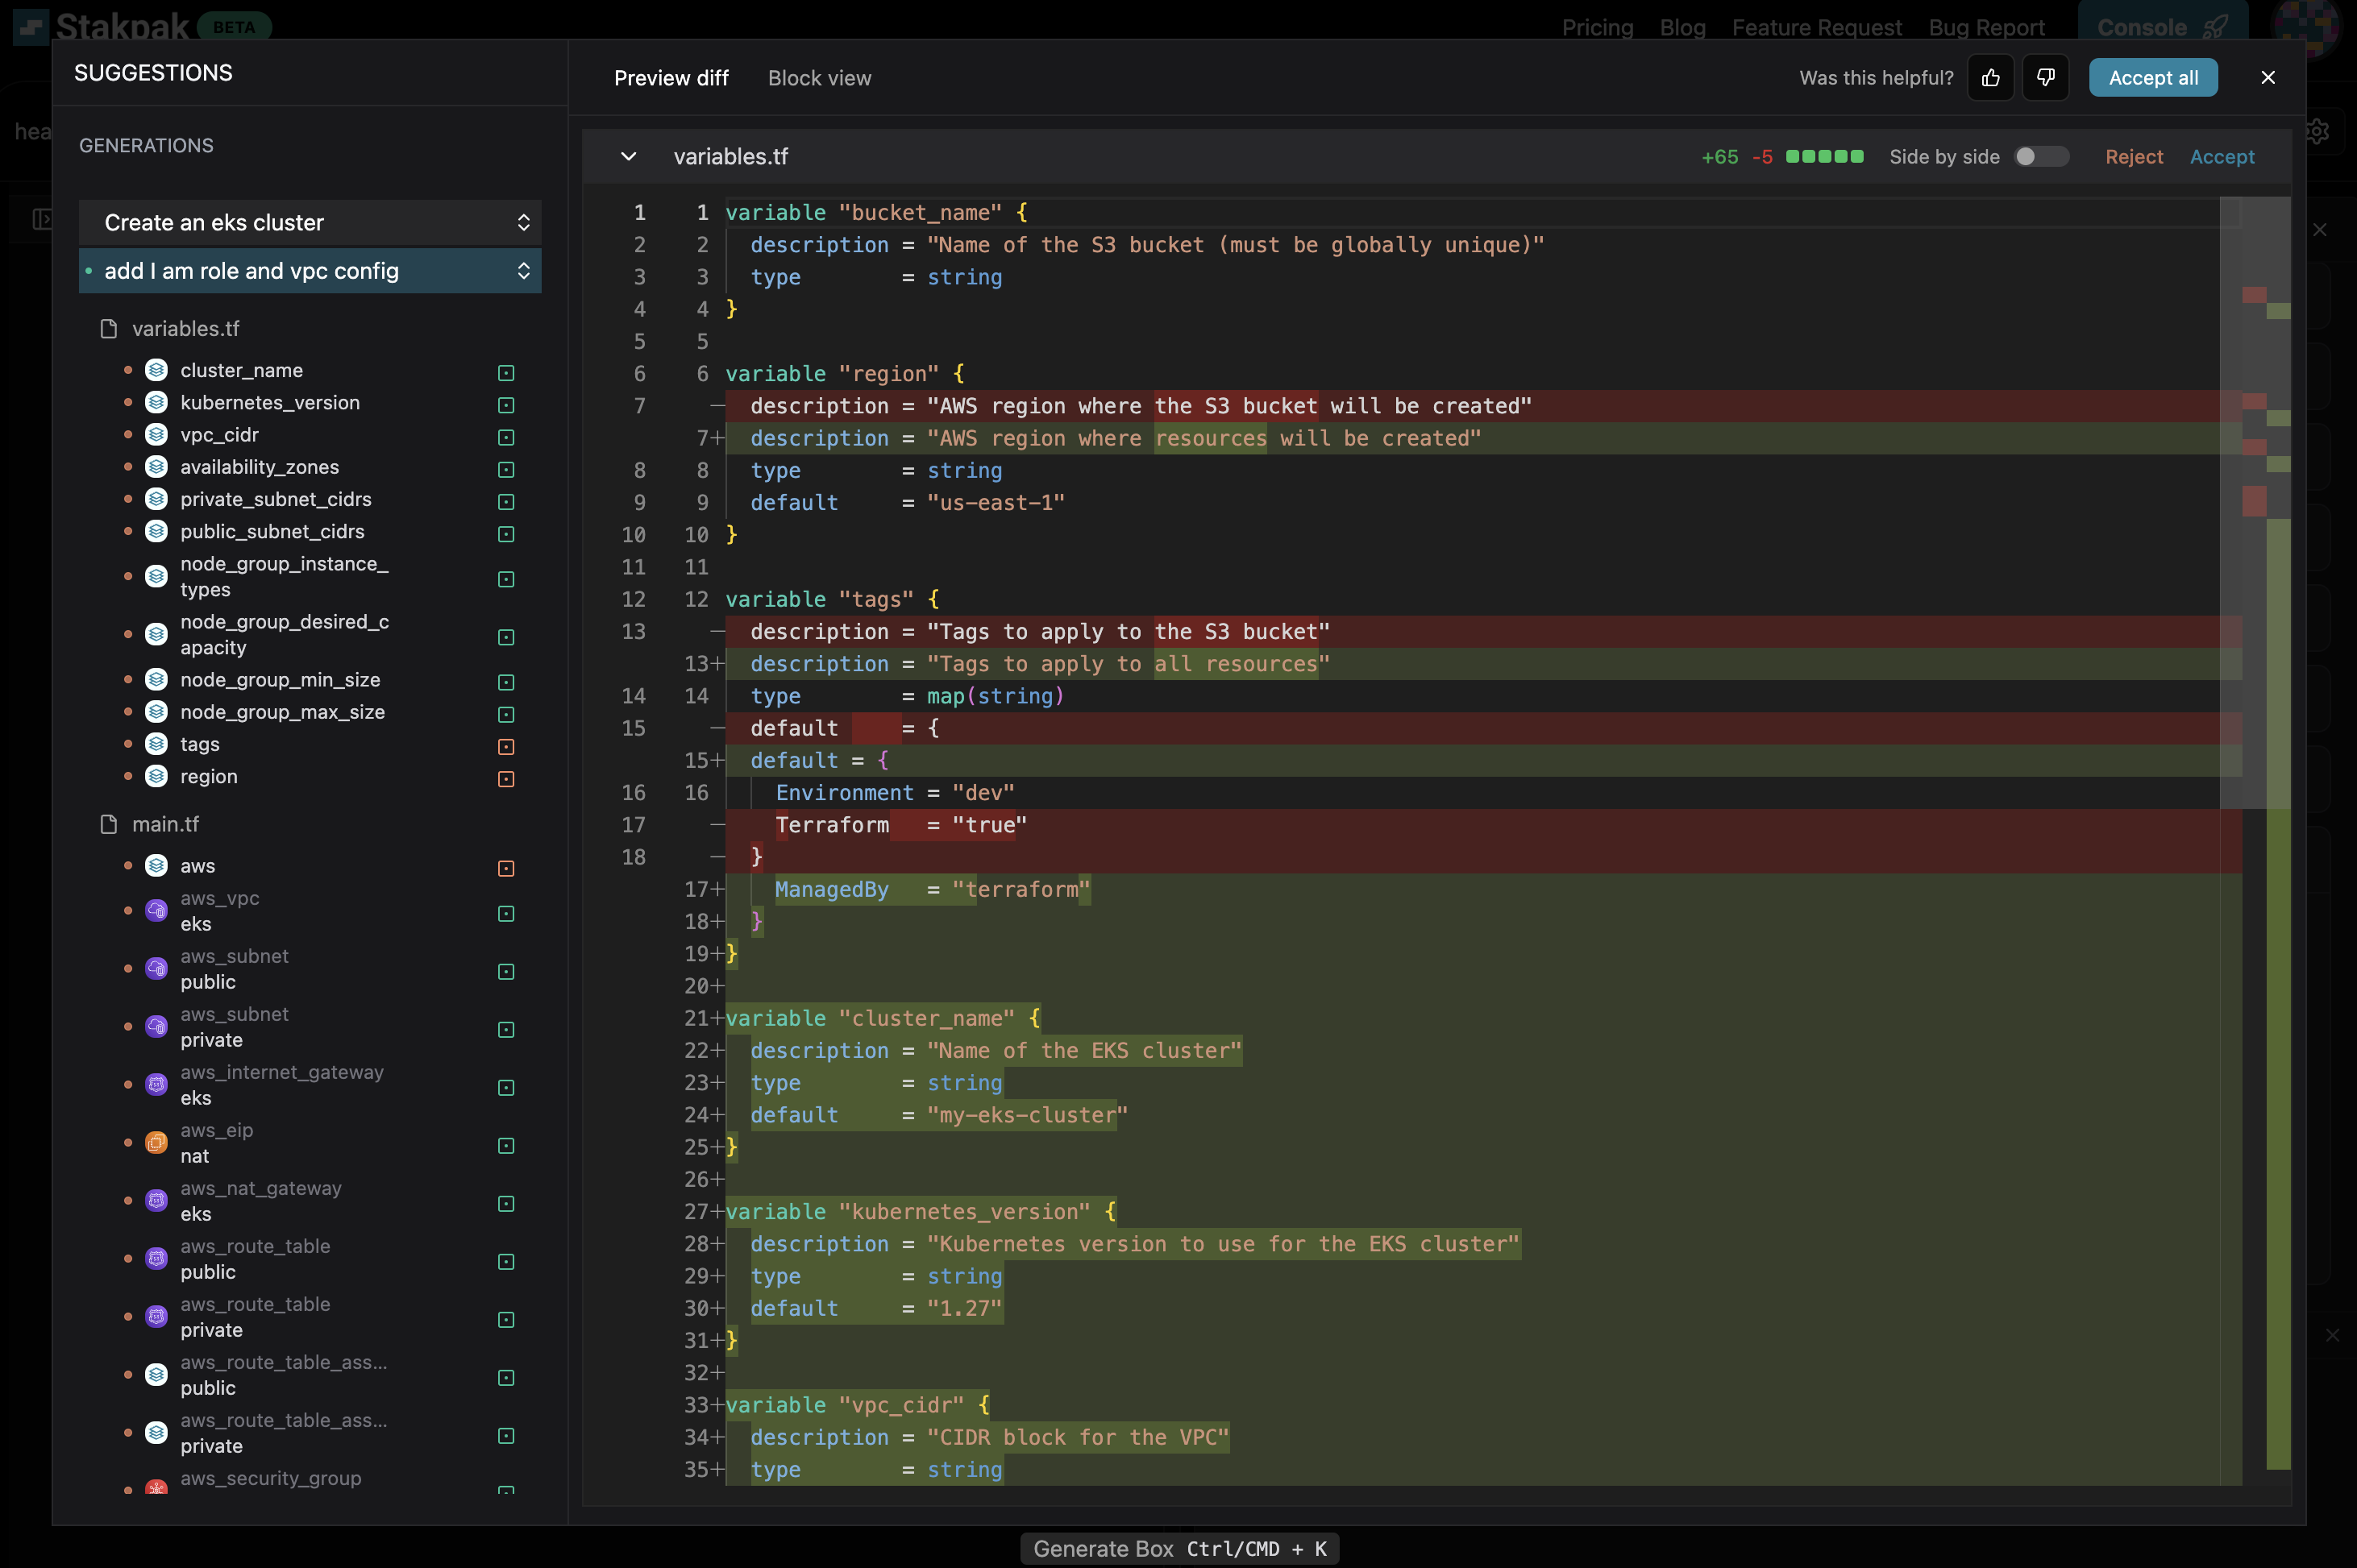Accept the variables.tf changes
This screenshot has width=2357, height=1568.
tap(2222, 157)
